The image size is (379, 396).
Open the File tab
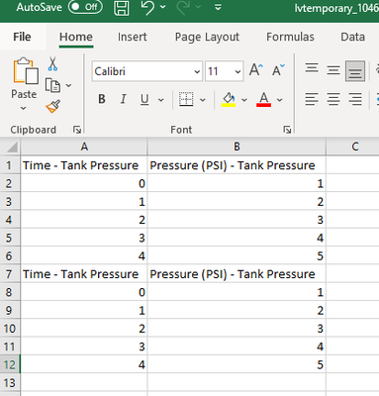22,37
